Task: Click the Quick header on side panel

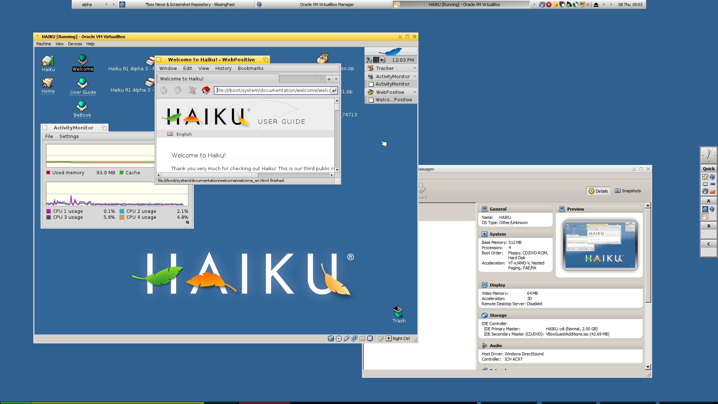Action: point(709,169)
